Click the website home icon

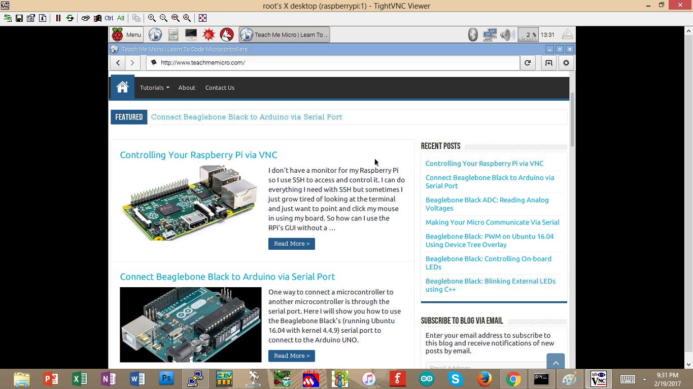(122, 87)
